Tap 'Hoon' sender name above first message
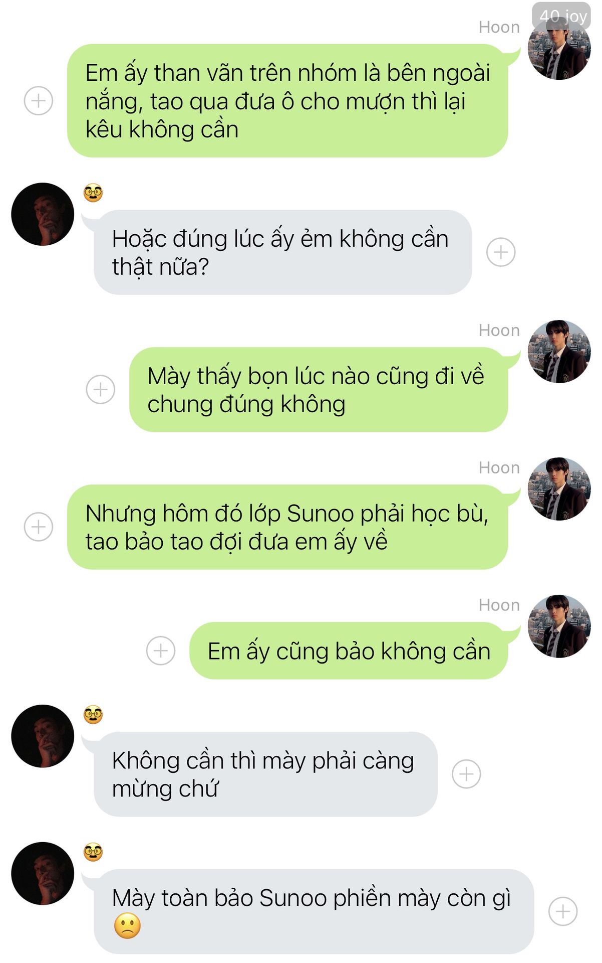This screenshot has width=602, height=963. 499,27
